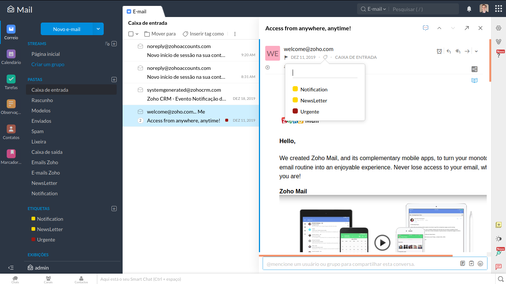Open user profile avatar
The width and height of the screenshot is (506, 284).
point(484,9)
